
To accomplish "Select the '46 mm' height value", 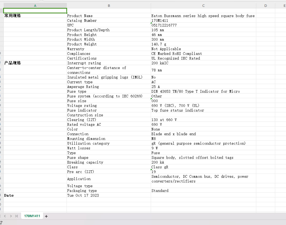I will click(x=204, y=35).
